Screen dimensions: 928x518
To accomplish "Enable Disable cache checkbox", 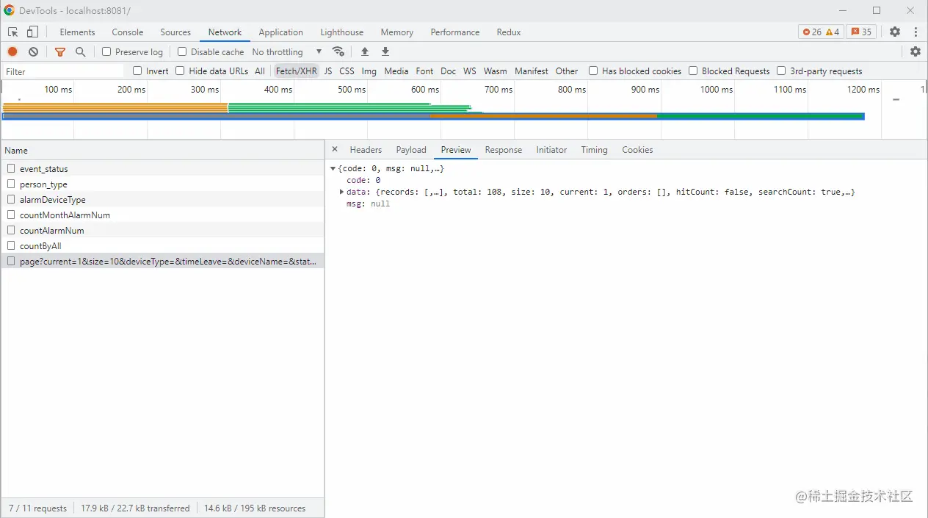I will (182, 51).
